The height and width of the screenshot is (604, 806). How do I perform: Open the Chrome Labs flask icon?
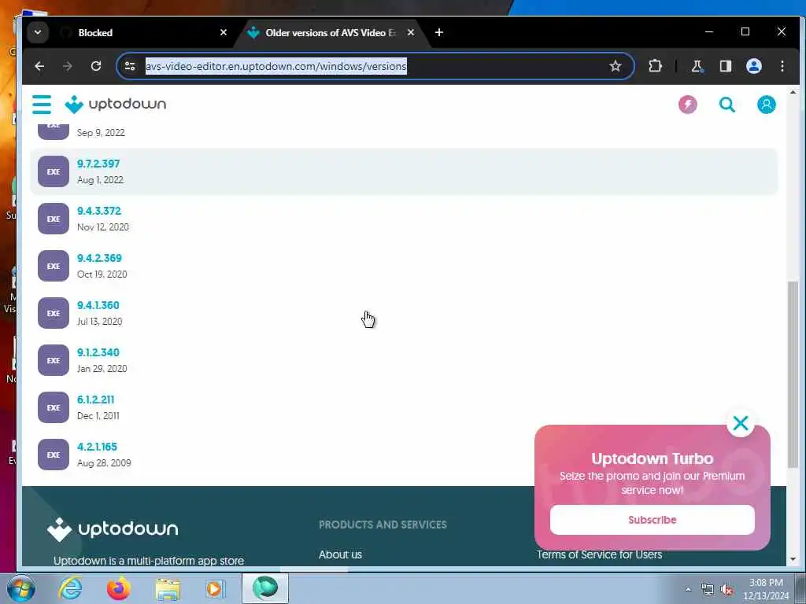[x=697, y=66]
